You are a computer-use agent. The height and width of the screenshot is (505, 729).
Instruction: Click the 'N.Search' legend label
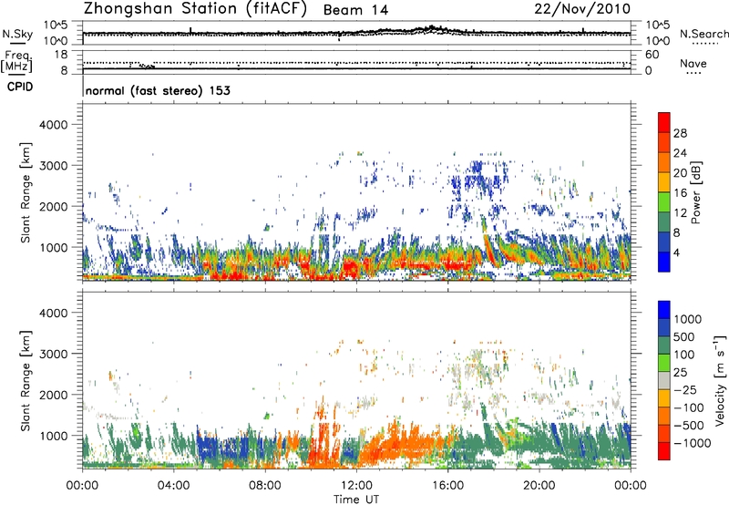[703, 34]
